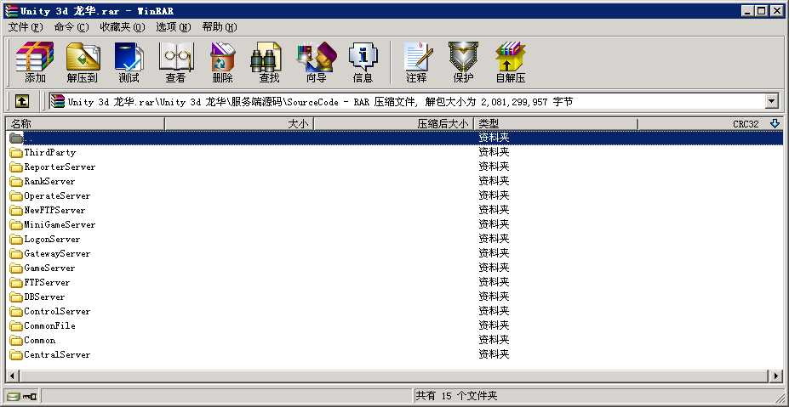The width and height of the screenshot is (789, 407).
Task: Show archive Info (信息) icon
Action: 363,62
